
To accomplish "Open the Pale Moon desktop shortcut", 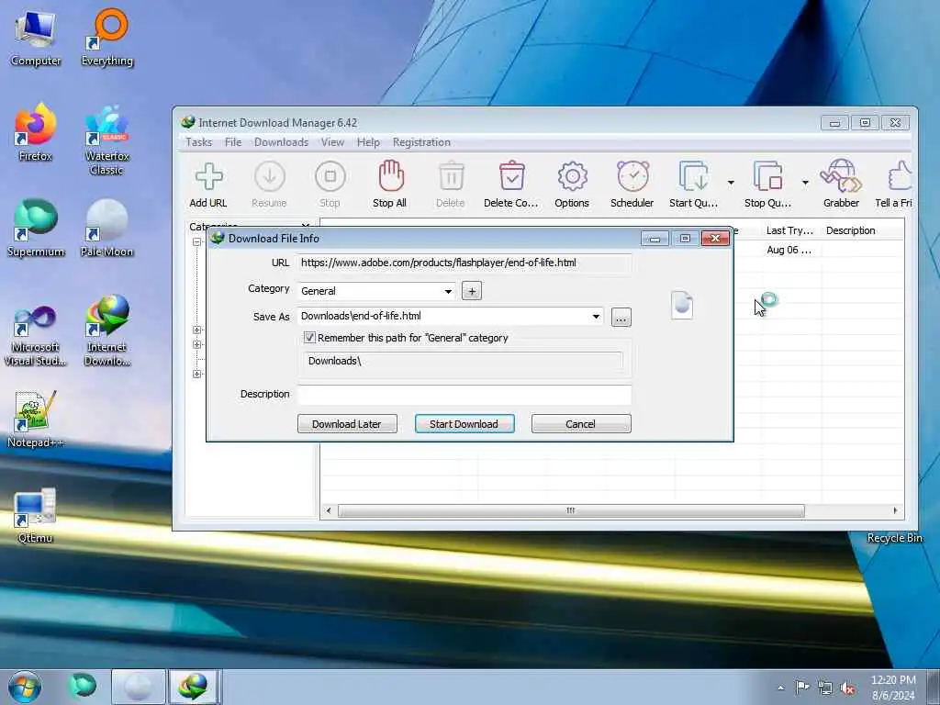I will click(107, 229).
